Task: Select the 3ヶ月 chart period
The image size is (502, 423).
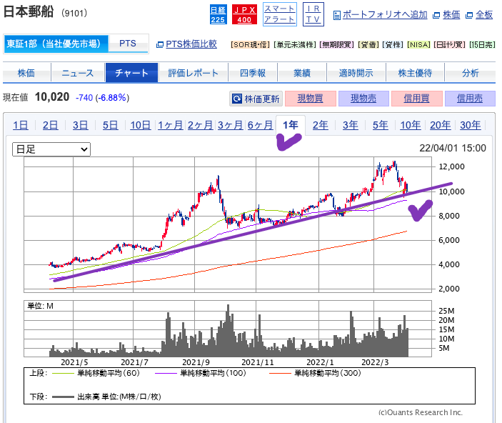Action: [x=231, y=125]
